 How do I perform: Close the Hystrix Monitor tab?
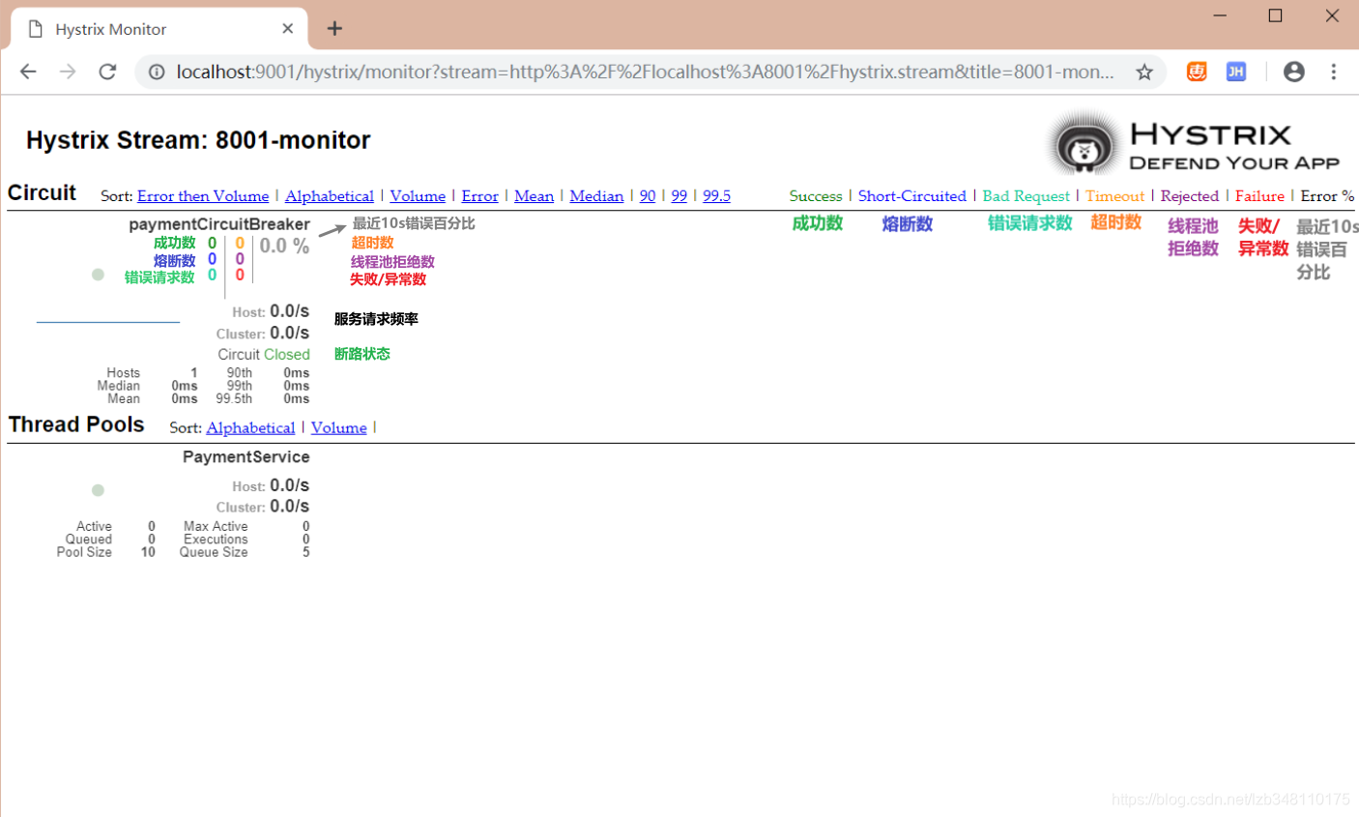coord(287,29)
